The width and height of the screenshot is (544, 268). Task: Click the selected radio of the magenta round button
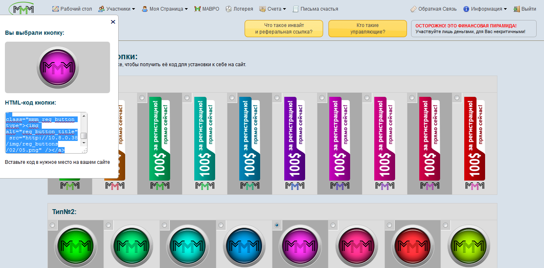(277, 225)
